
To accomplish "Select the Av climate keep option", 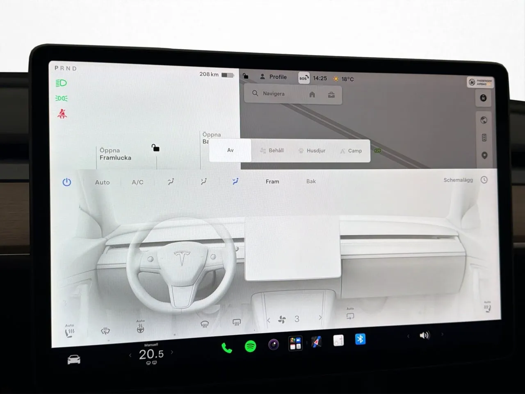I will click(230, 150).
